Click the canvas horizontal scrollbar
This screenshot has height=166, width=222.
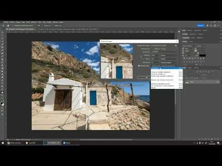tap(106, 140)
